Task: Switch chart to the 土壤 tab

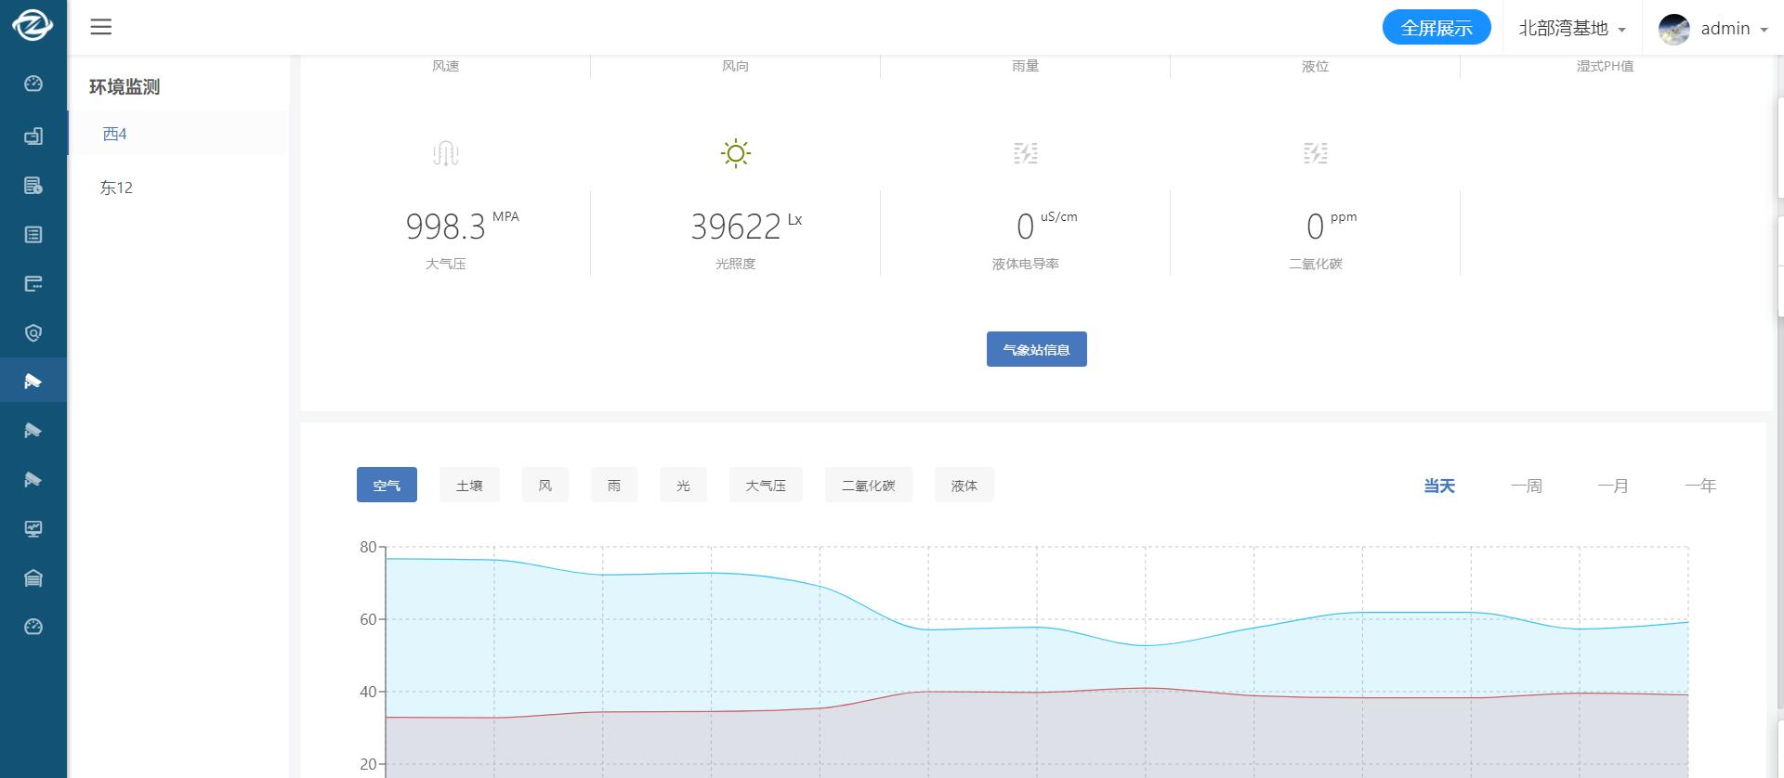Action: 469,486
